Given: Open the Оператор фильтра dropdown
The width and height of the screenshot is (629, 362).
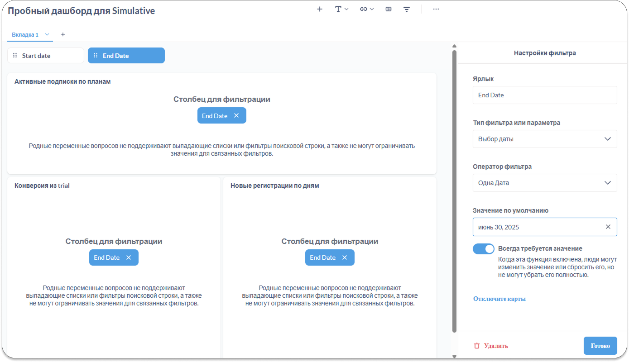Looking at the screenshot, I should click(x=544, y=183).
